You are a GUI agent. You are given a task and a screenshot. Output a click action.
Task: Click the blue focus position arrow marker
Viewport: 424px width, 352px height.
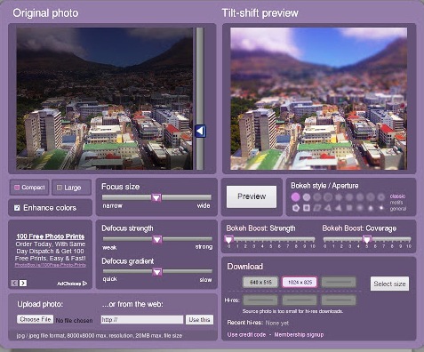(200, 131)
